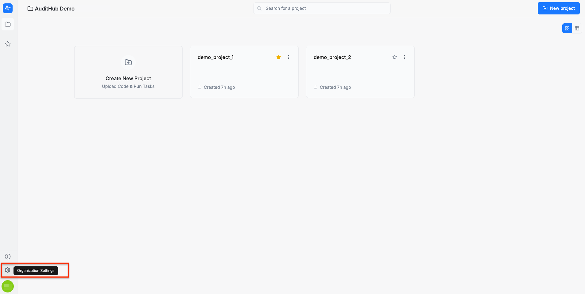
Task: Open Organization Settings gear icon
Action: click(8, 270)
